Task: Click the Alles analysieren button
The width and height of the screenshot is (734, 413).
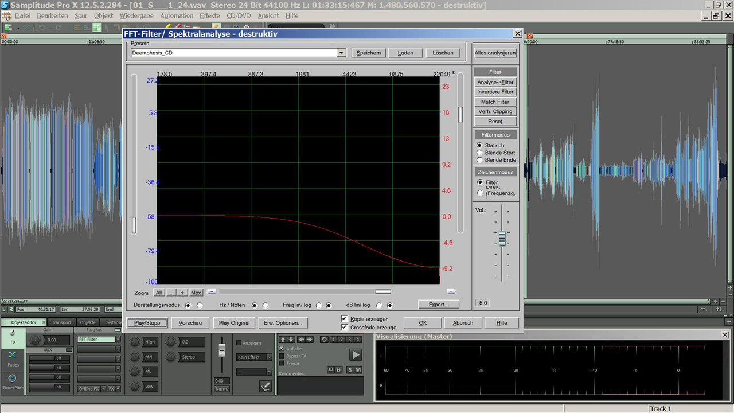Action: tap(495, 53)
